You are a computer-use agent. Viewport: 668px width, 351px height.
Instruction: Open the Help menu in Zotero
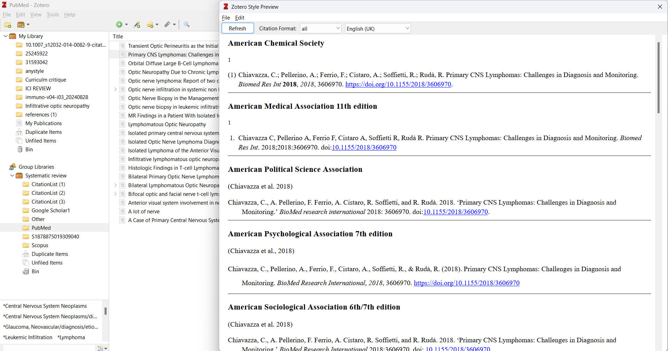70,15
